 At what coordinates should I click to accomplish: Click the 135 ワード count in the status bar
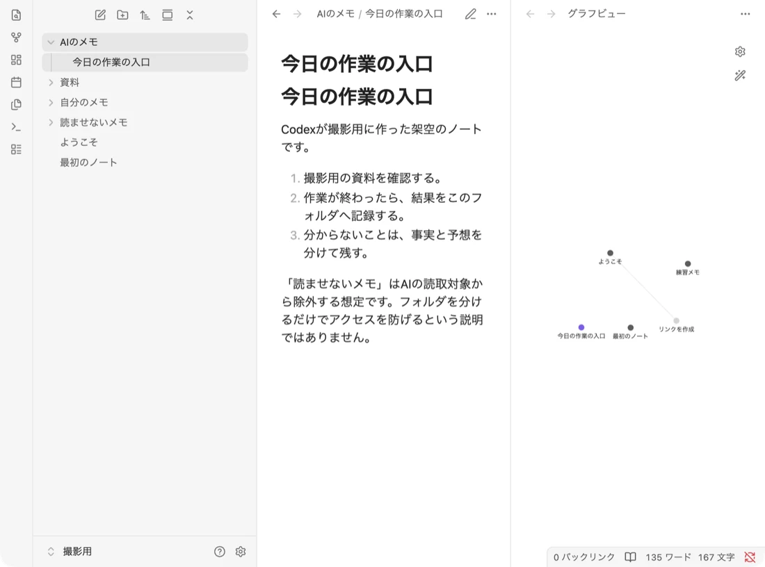point(668,557)
